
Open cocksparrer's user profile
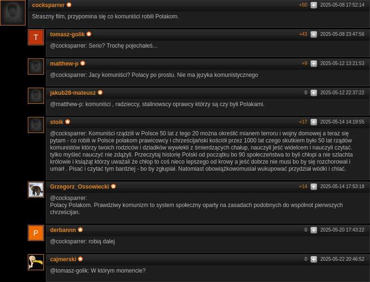(48, 5)
